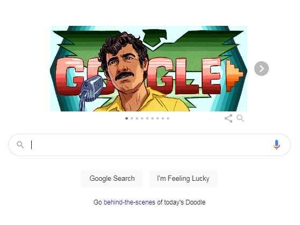Click the orange play arrow on the Doodle

coord(234,76)
